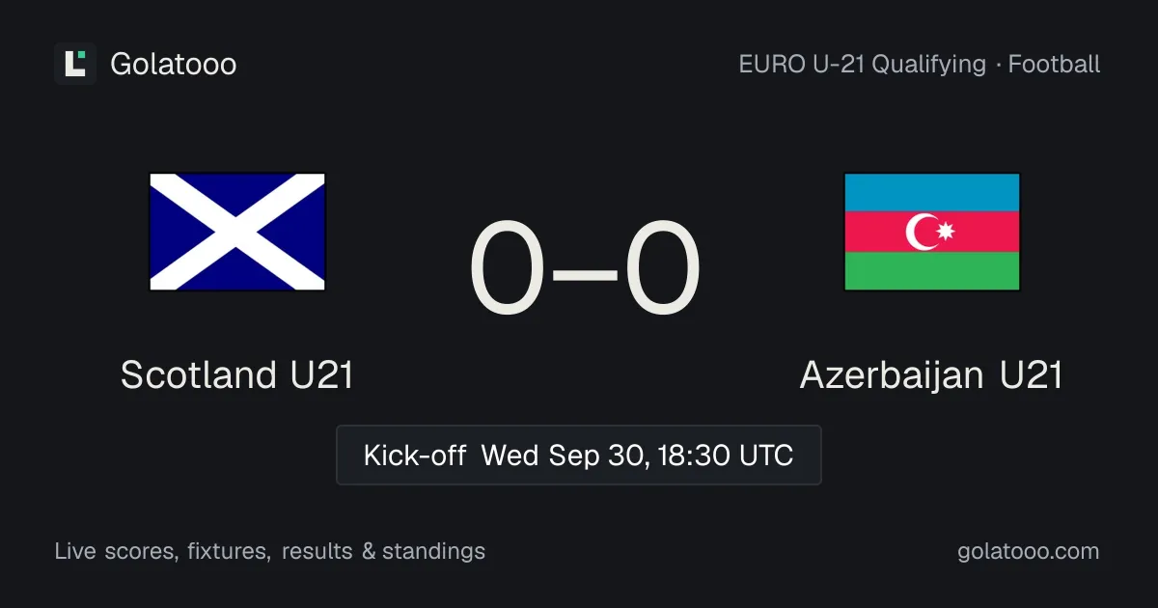
Task: Click the Wed Sep 30, 18:30 UTC time
Action: 637,455
